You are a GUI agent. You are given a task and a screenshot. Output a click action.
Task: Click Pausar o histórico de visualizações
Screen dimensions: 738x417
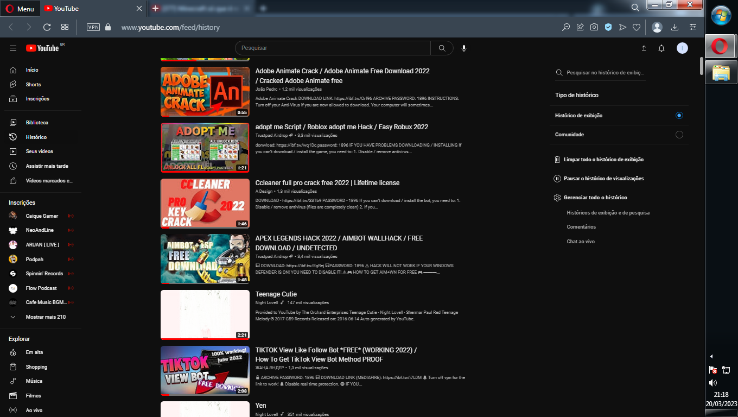point(599,179)
